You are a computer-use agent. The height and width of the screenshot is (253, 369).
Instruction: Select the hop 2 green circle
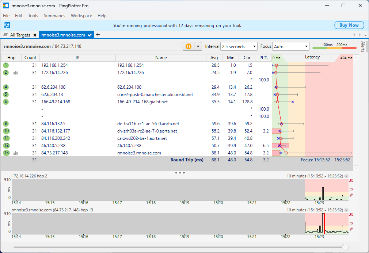coord(6,72)
